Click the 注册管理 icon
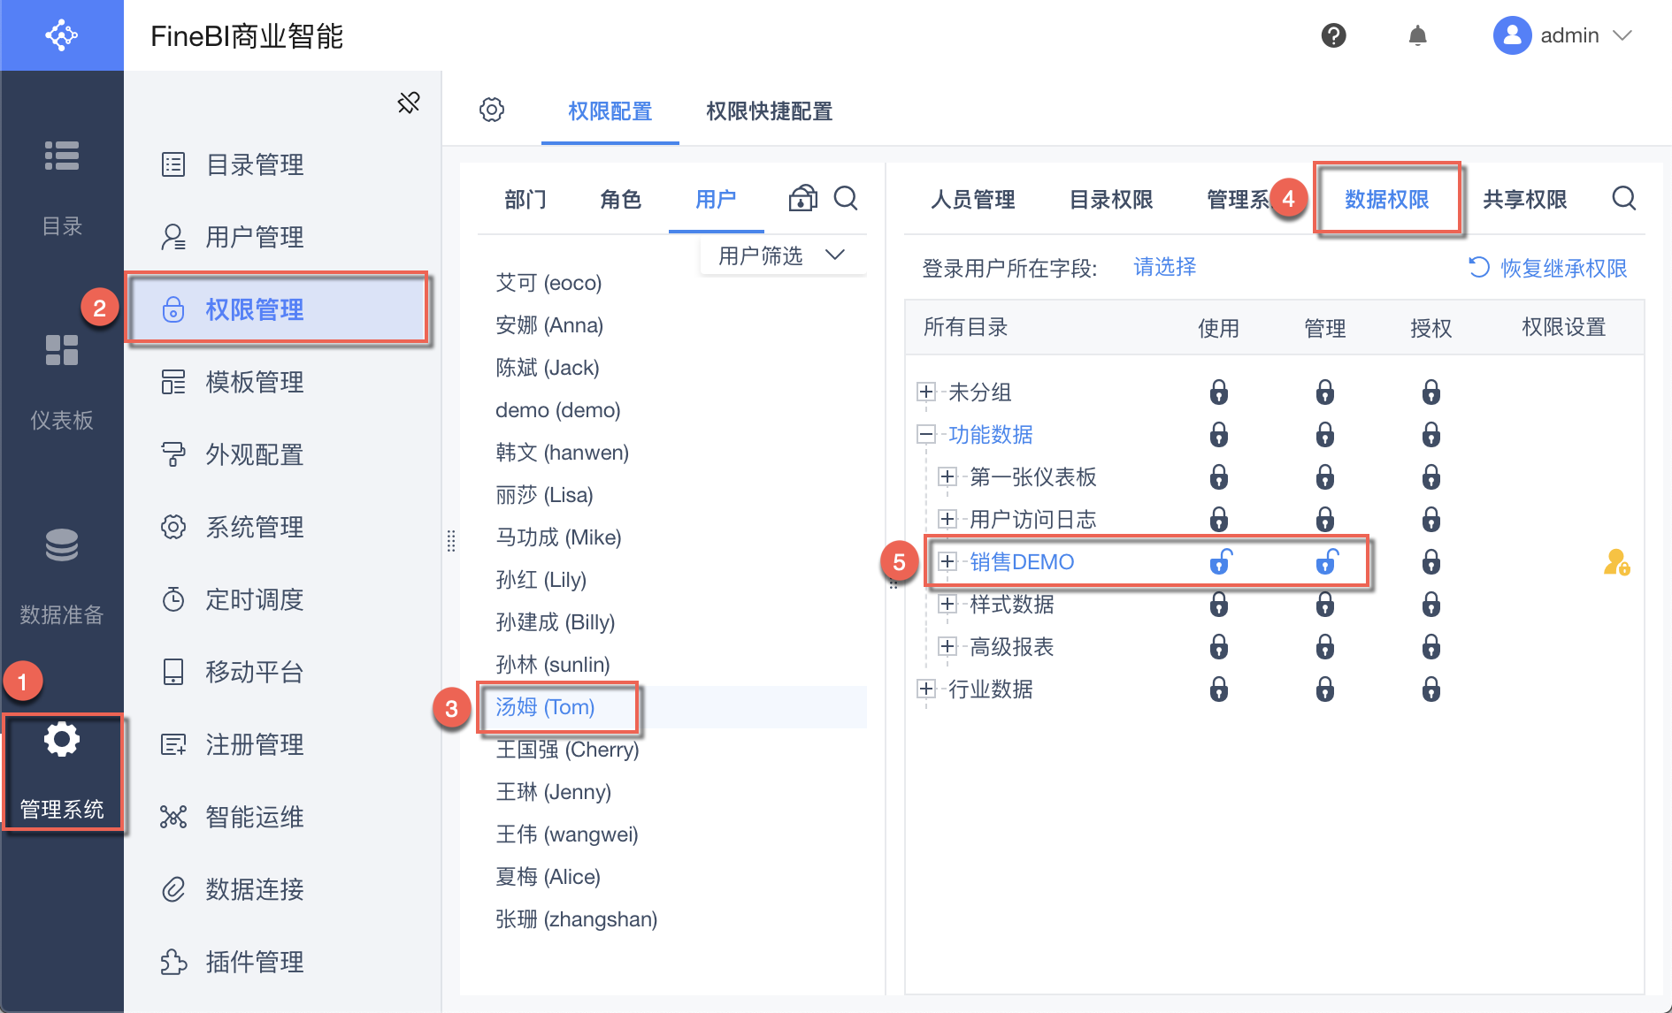The width and height of the screenshot is (1672, 1013). pyautogui.click(x=173, y=744)
